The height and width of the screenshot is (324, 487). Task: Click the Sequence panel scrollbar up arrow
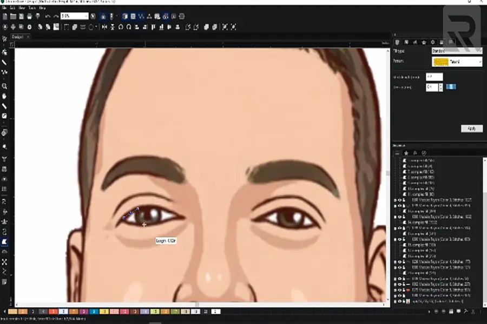coord(485,159)
